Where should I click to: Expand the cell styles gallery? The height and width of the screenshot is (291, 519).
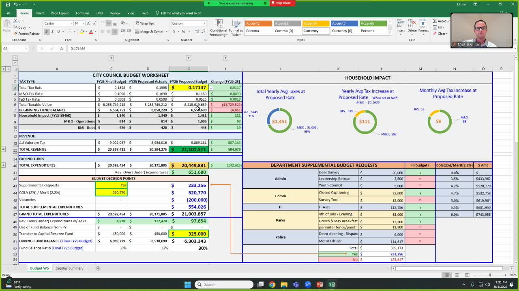point(390,33)
